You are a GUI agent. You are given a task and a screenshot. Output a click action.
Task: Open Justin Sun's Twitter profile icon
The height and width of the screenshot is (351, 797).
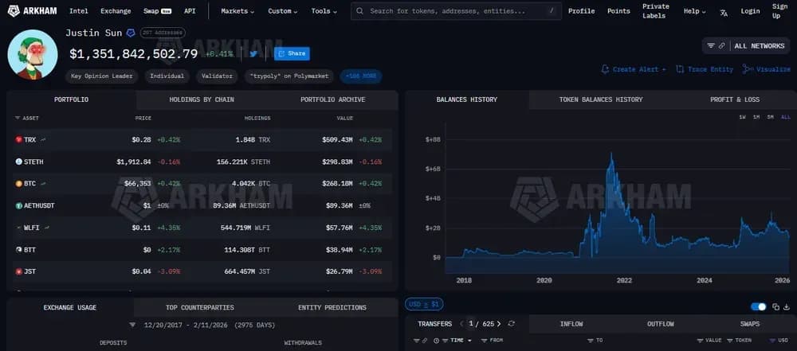click(253, 54)
